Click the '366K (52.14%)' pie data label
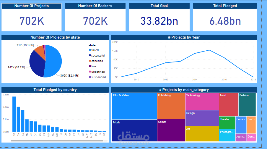The image size is (267, 149). click(x=70, y=75)
